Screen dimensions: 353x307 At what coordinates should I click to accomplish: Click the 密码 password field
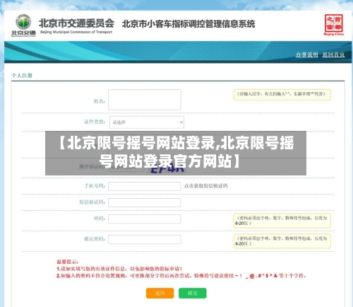click(145, 219)
